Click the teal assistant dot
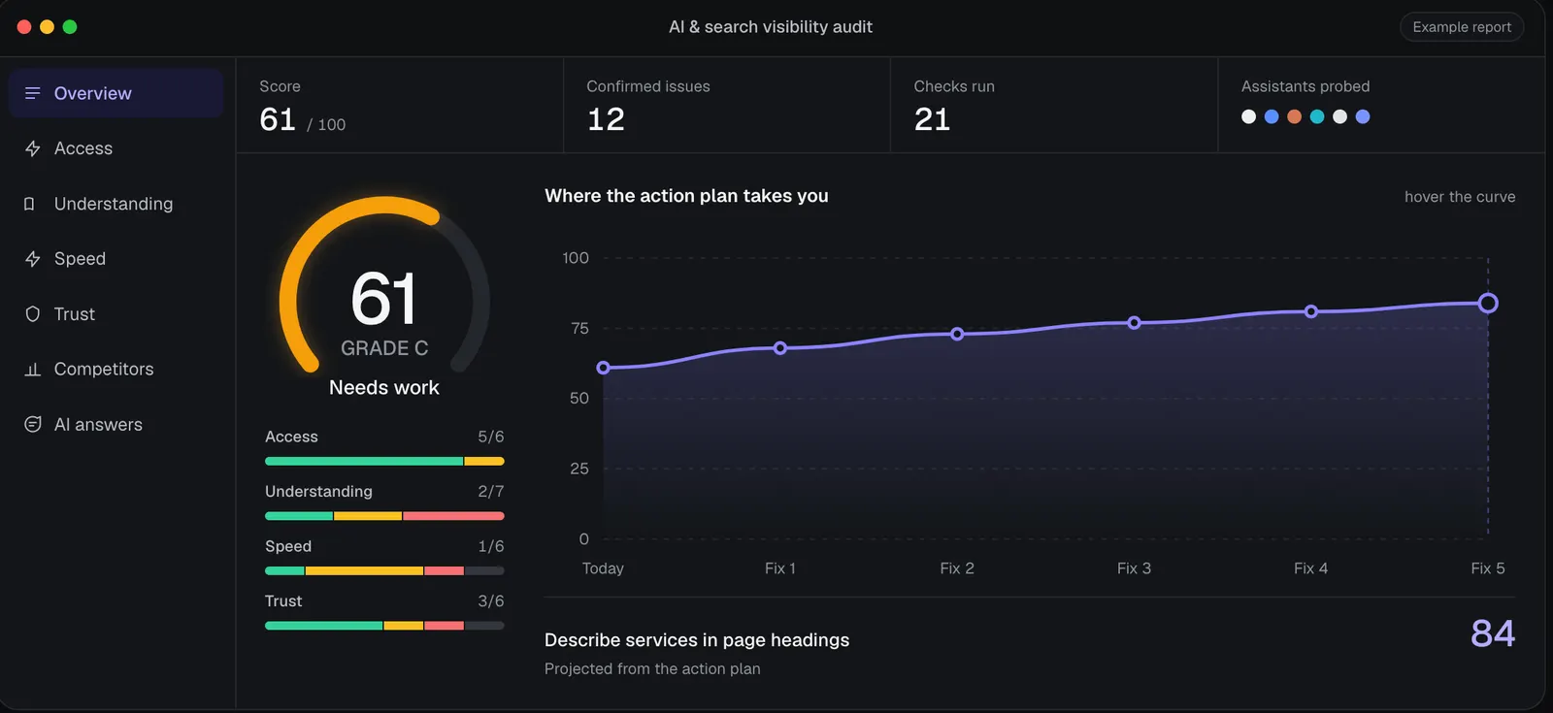 1317,116
